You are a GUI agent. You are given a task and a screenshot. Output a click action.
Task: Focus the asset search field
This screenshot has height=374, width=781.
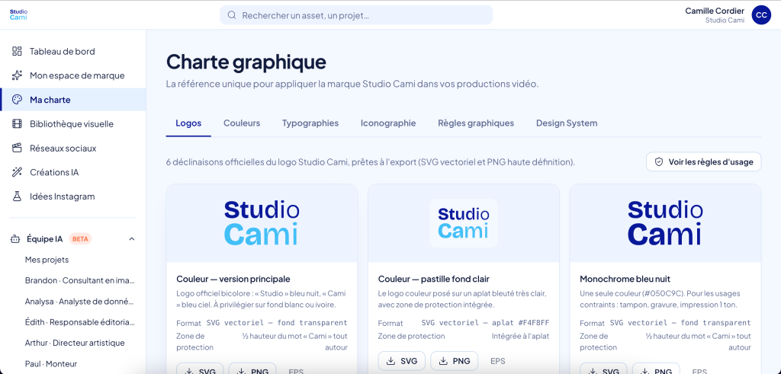[356, 15]
